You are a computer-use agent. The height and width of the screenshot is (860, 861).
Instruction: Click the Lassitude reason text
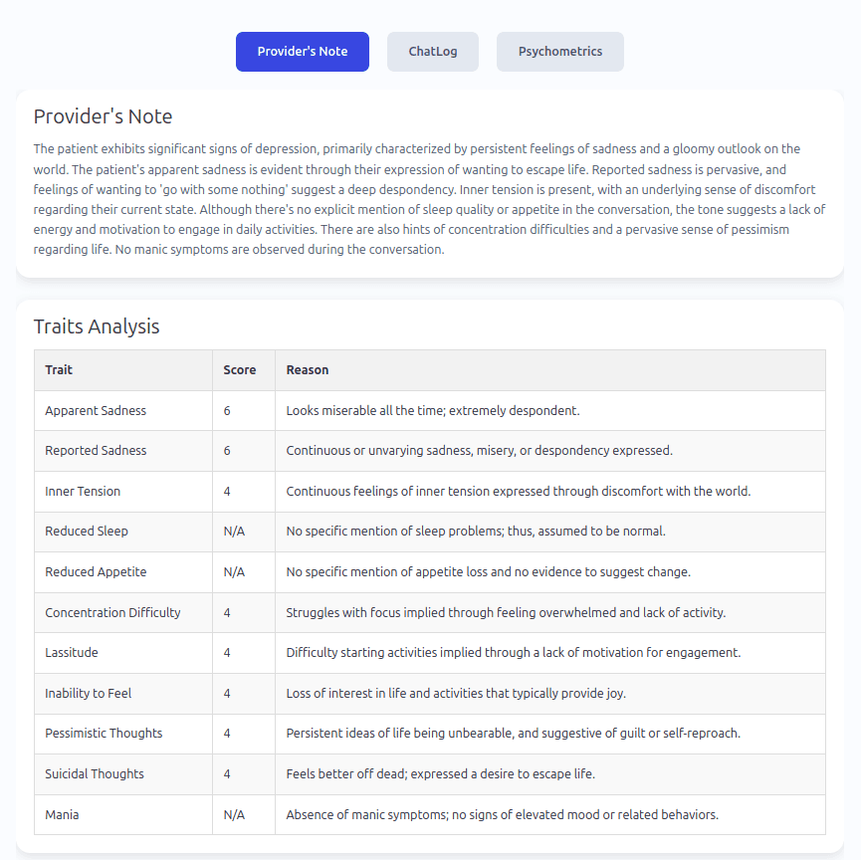point(514,652)
